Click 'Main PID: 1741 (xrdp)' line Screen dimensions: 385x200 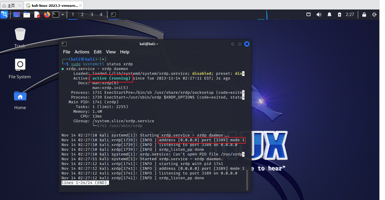(x=94, y=102)
